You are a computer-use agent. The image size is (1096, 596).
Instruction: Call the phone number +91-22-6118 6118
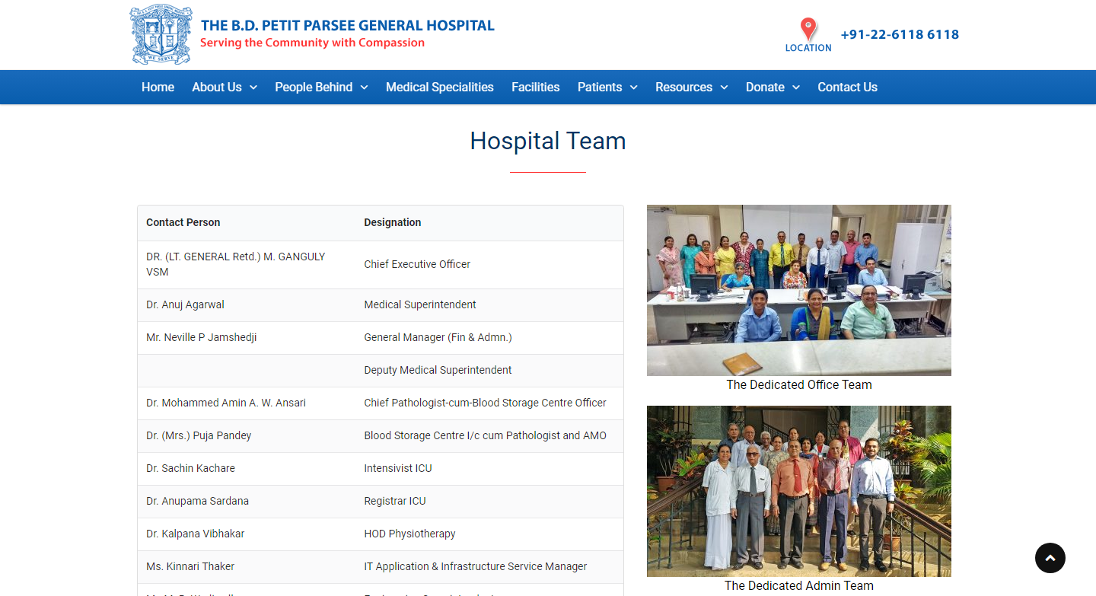click(x=900, y=34)
